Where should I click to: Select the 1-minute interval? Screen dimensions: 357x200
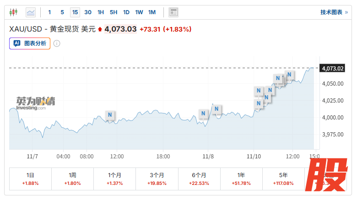(49, 12)
